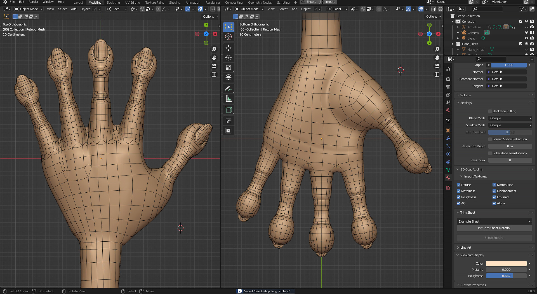Enable Backface Culling
537x294 pixels.
point(490,111)
